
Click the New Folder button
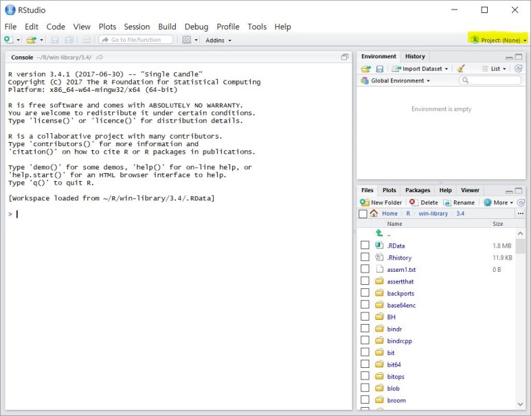[x=381, y=203]
